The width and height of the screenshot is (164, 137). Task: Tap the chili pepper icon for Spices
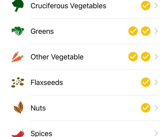18,133
